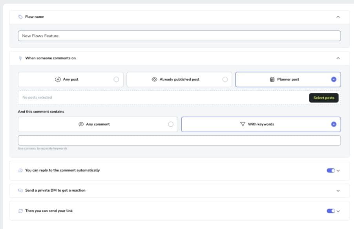The image size is (354, 229).
Task: Click the With keywords label
Action: 261,124
